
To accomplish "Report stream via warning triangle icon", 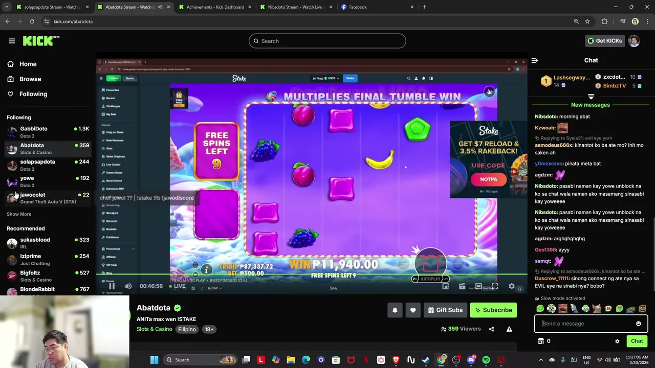I will point(509,329).
